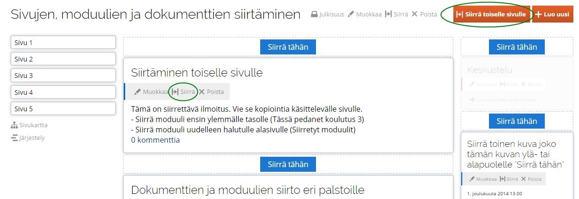Click "Siirrä tähän" below the Keskustelu module
This screenshot has height=199, width=579.
pos(517,121)
